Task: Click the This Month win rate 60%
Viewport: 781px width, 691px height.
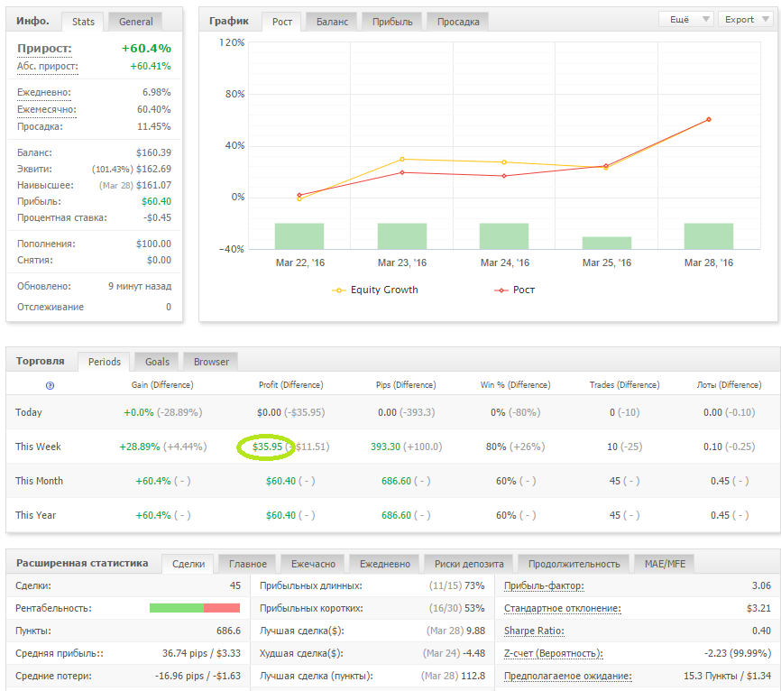Action: (506, 481)
